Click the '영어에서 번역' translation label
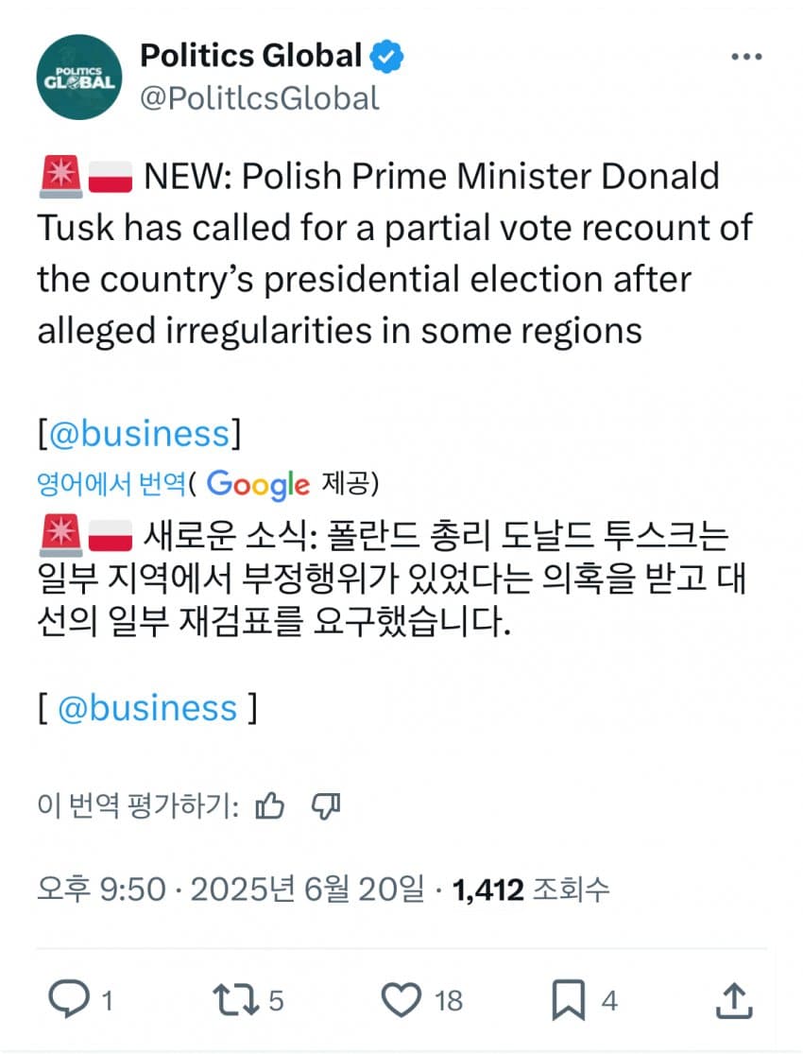The height and width of the screenshot is (1054, 803). [111, 484]
